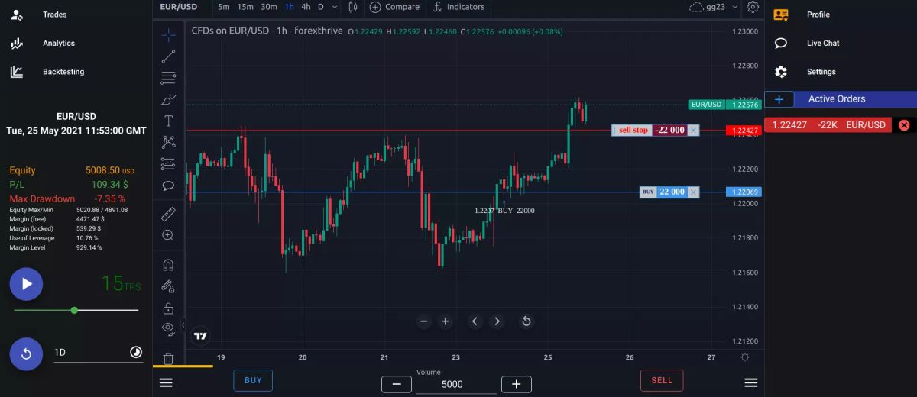
Task: Toggle lock all drawing tools
Action: coord(168,308)
